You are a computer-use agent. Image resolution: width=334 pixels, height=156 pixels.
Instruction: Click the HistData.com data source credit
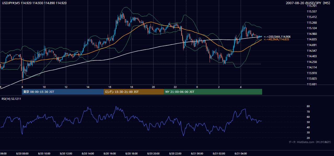(x=310, y=142)
